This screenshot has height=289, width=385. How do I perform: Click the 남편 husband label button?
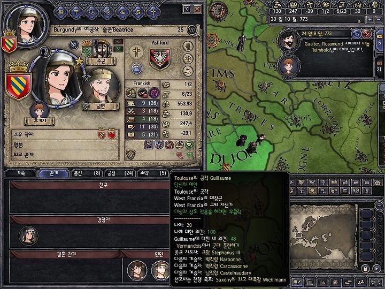pos(101,106)
